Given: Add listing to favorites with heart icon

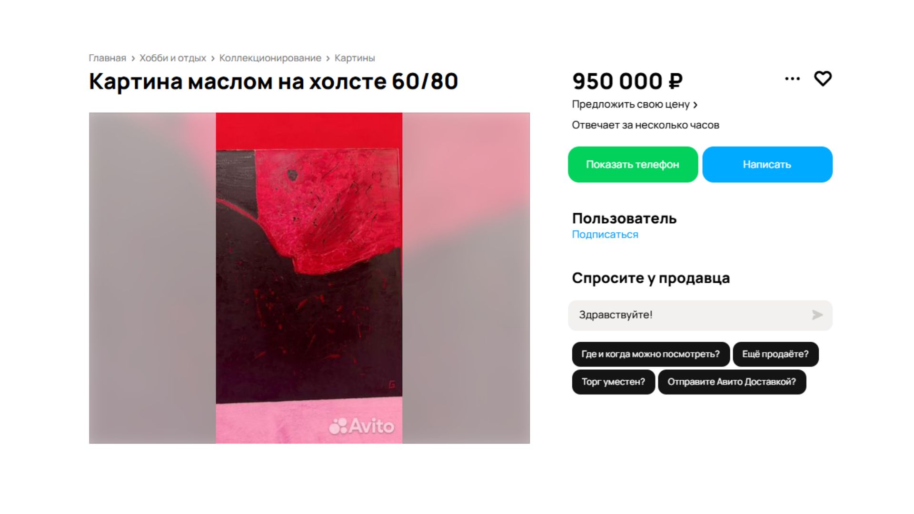Looking at the screenshot, I should (x=823, y=79).
